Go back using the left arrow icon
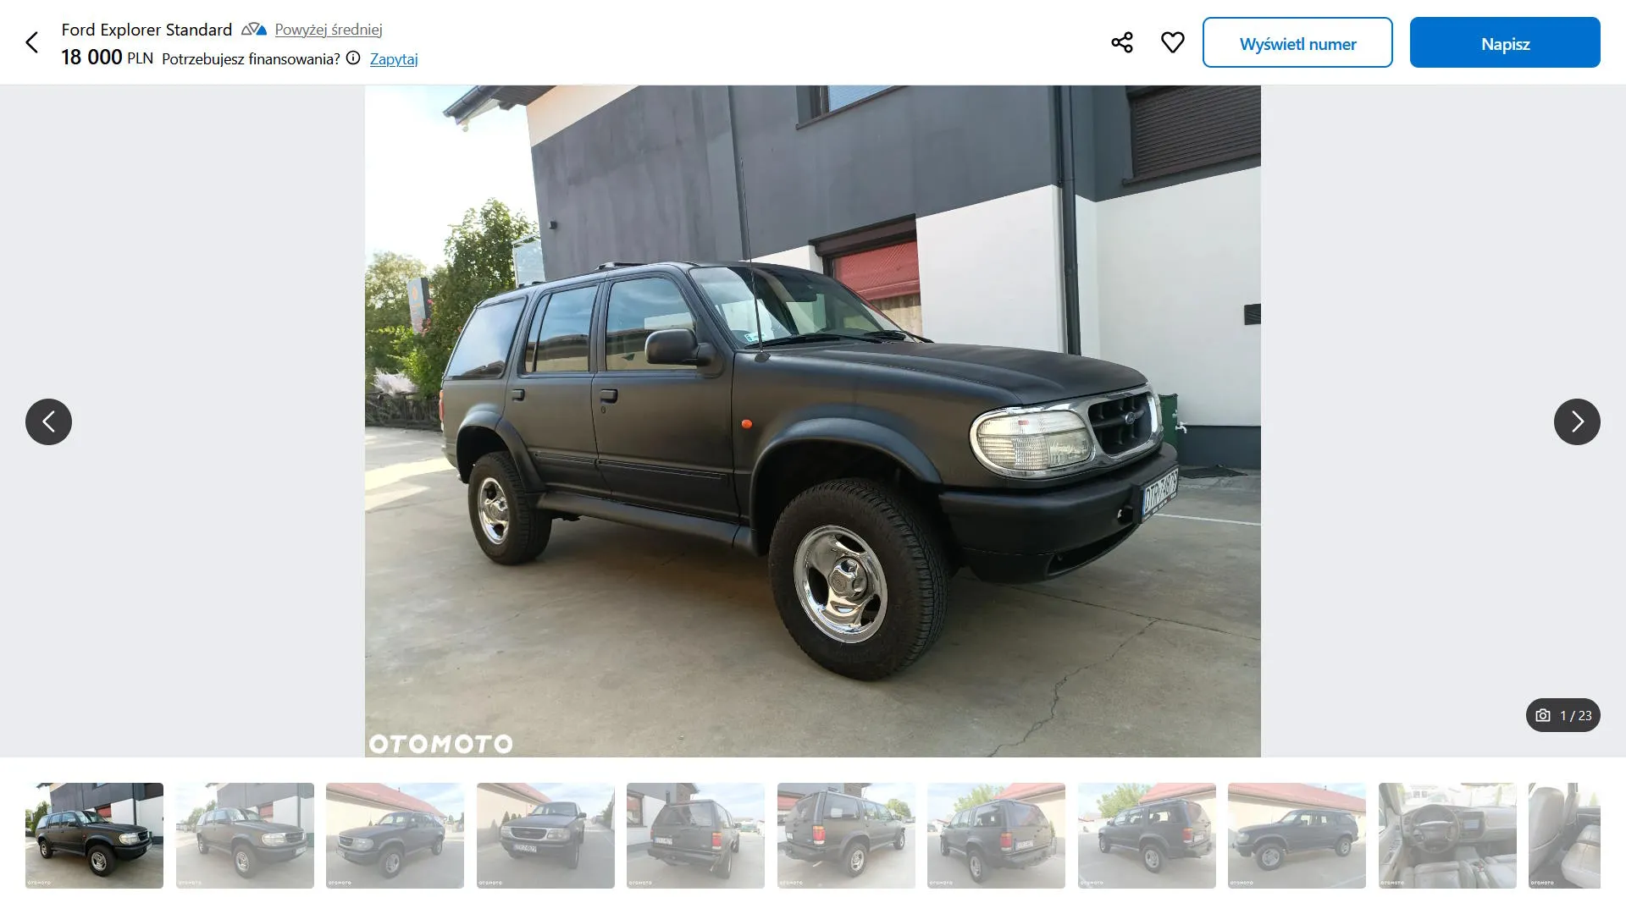1626x914 pixels. (x=32, y=42)
